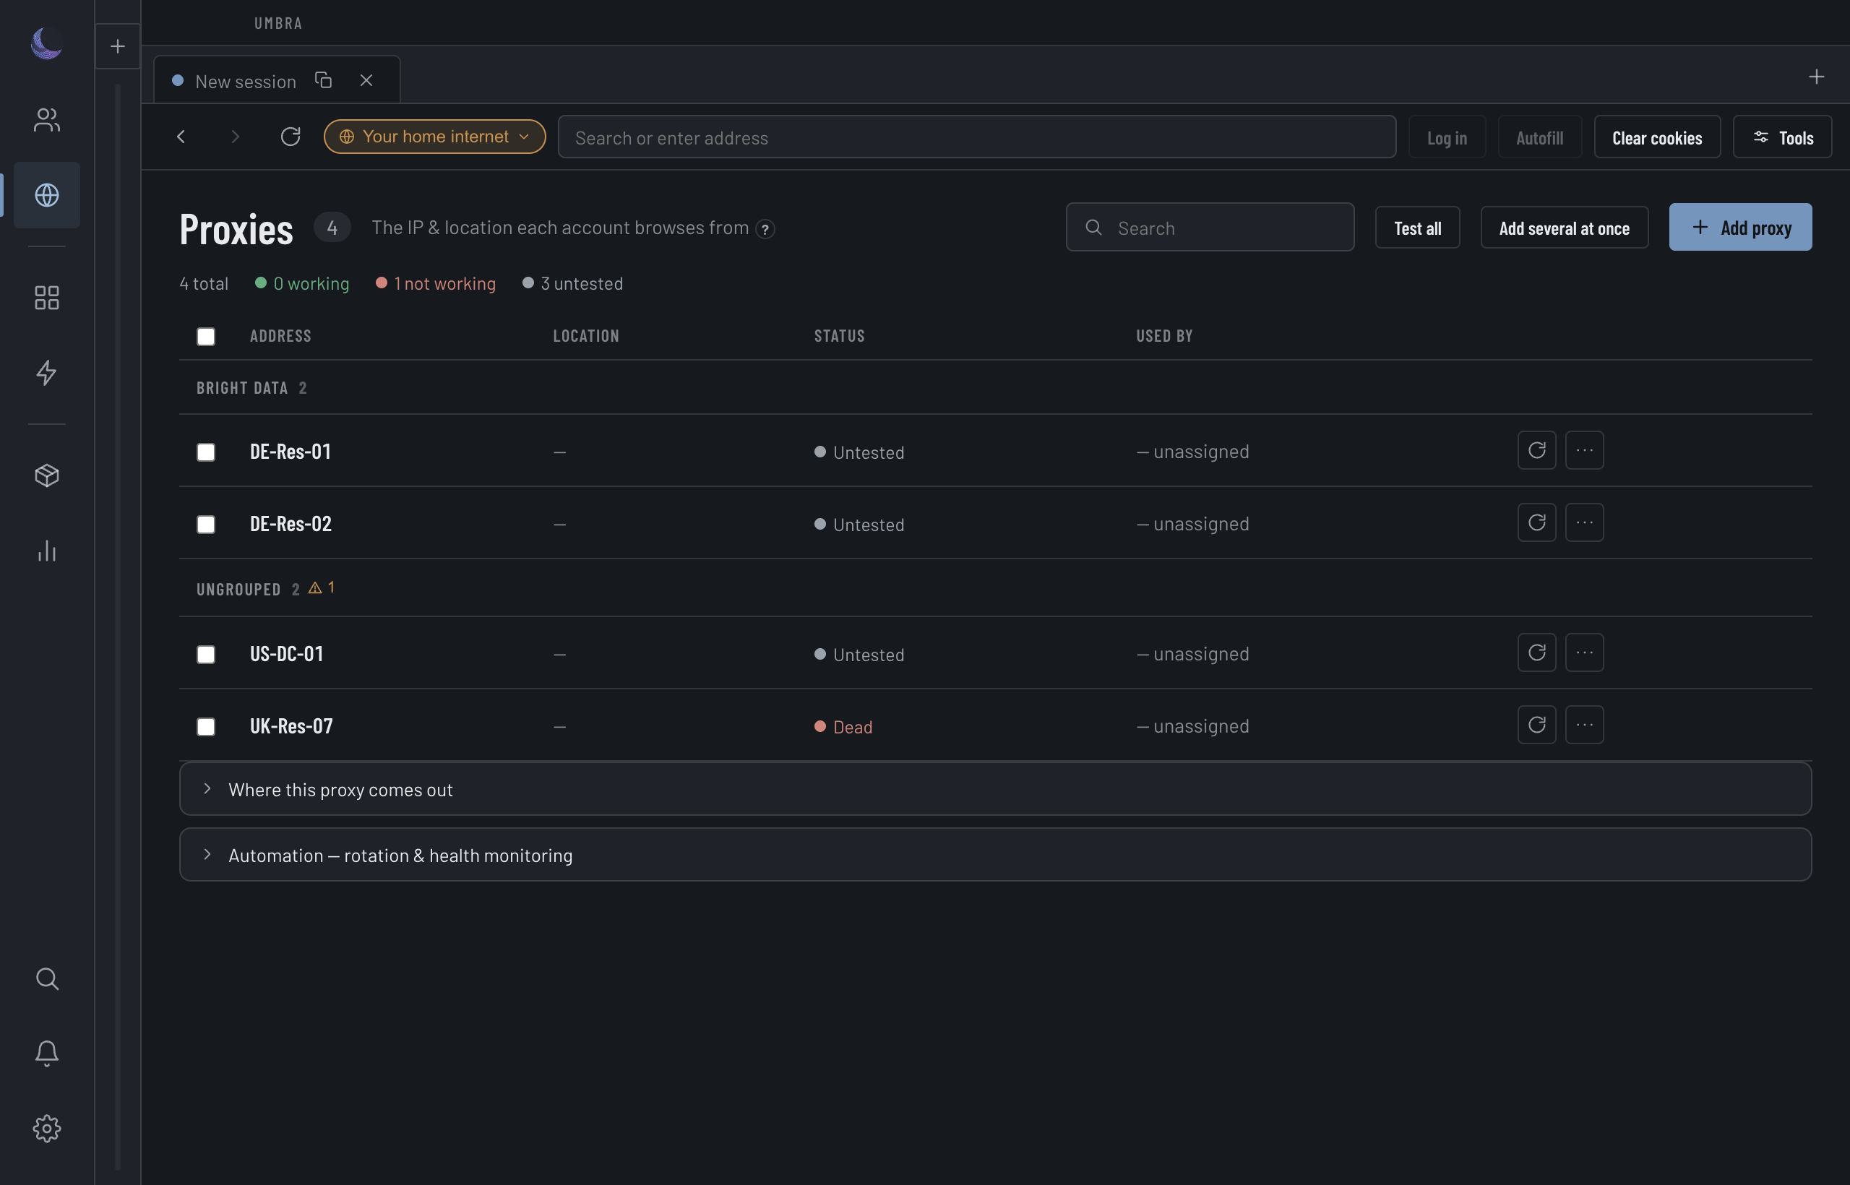Image resolution: width=1850 pixels, height=1185 pixels.
Task: Expand Where this proxy comes out section
Action: [995, 789]
